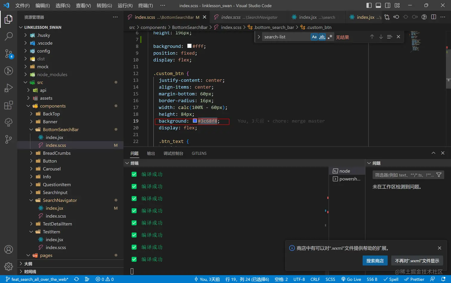Click the blue #3c68f8 color swatch
The width and height of the screenshot is (451, 283).
[195, 121]
